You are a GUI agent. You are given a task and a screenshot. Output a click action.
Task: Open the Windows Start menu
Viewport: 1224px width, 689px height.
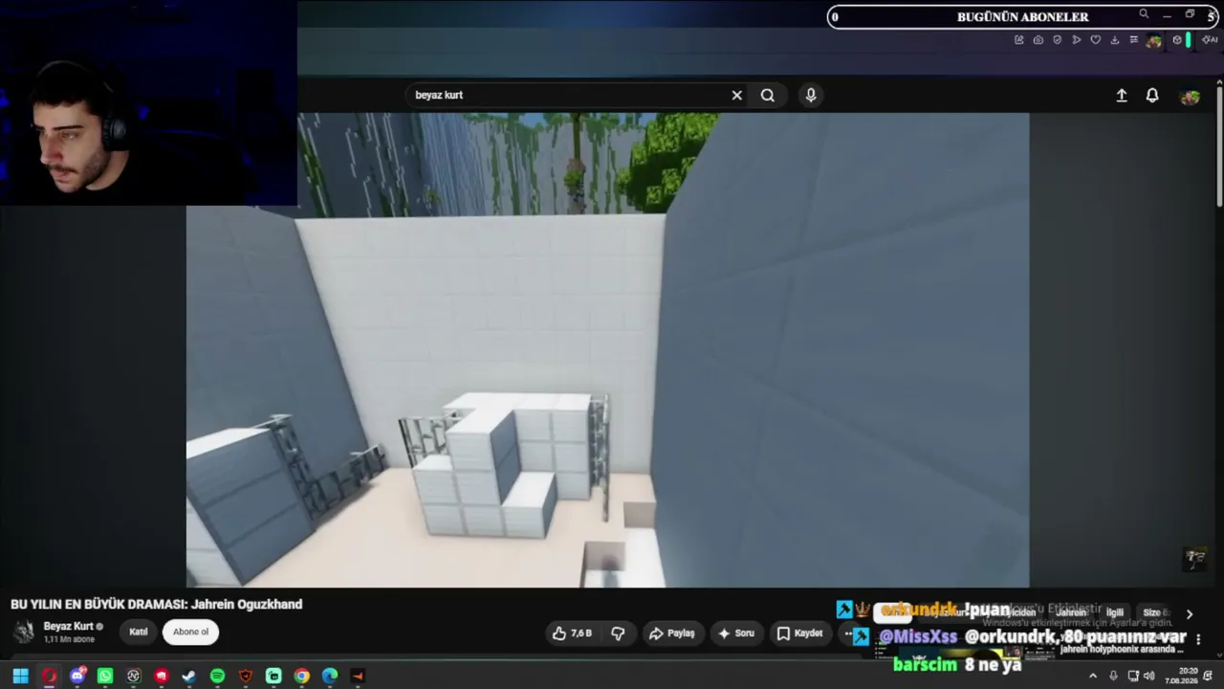pos(20,676)
